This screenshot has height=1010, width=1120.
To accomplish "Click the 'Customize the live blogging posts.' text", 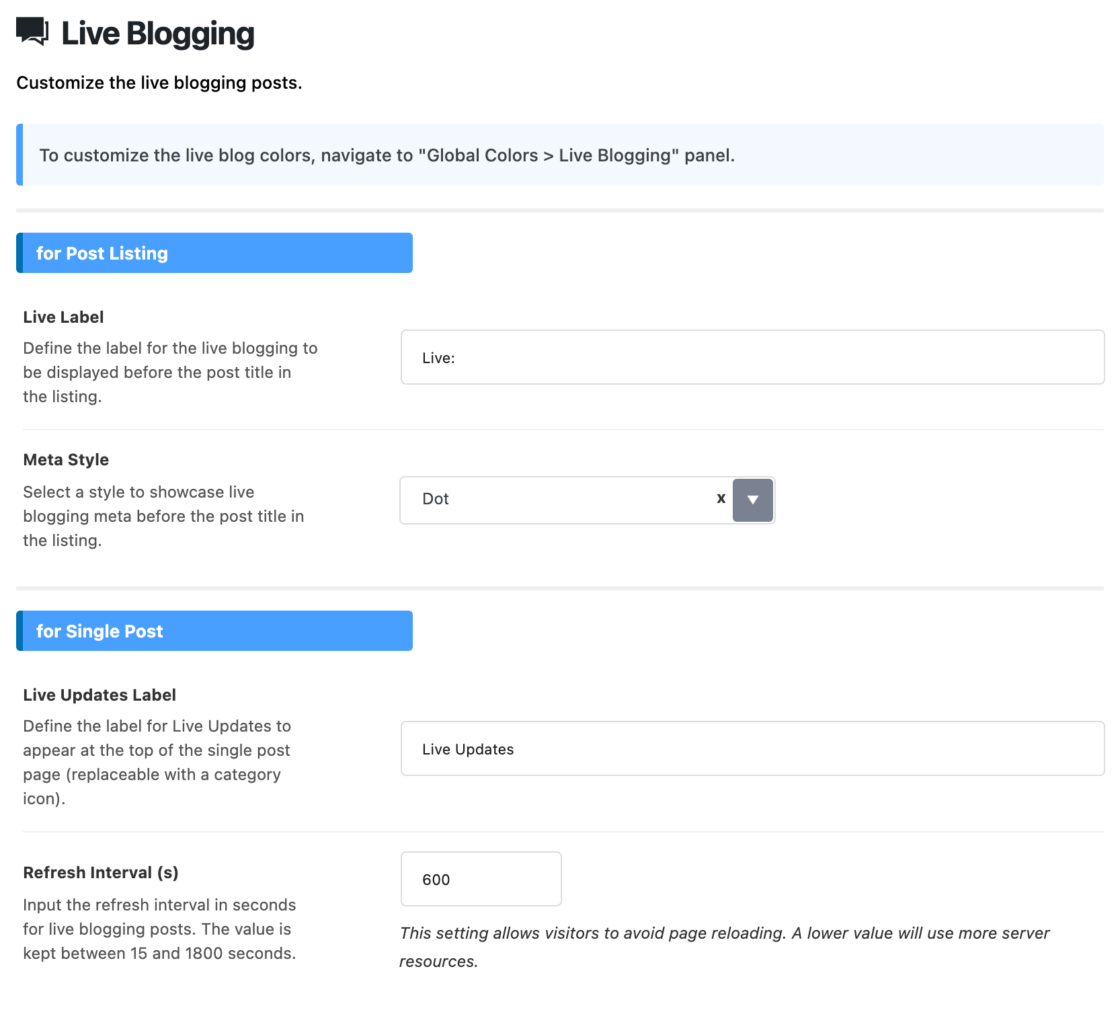I will tap(159, 83).
